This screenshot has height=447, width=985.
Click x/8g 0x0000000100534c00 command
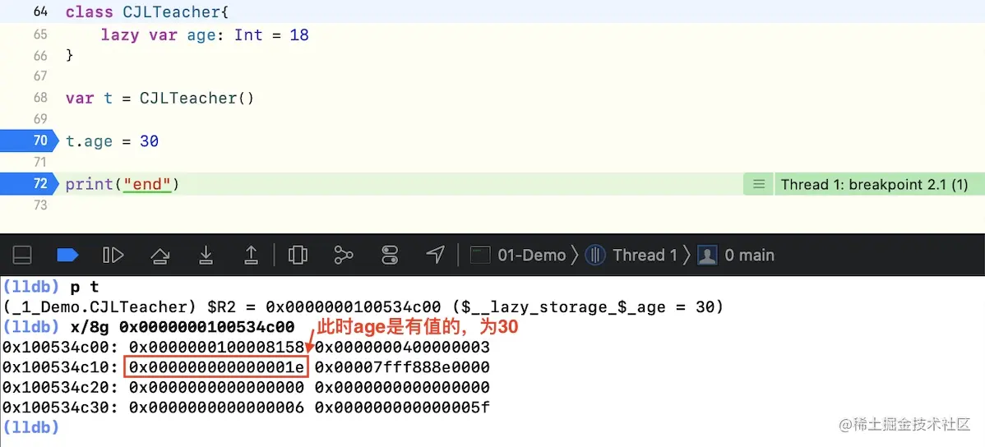pos(183,327)
